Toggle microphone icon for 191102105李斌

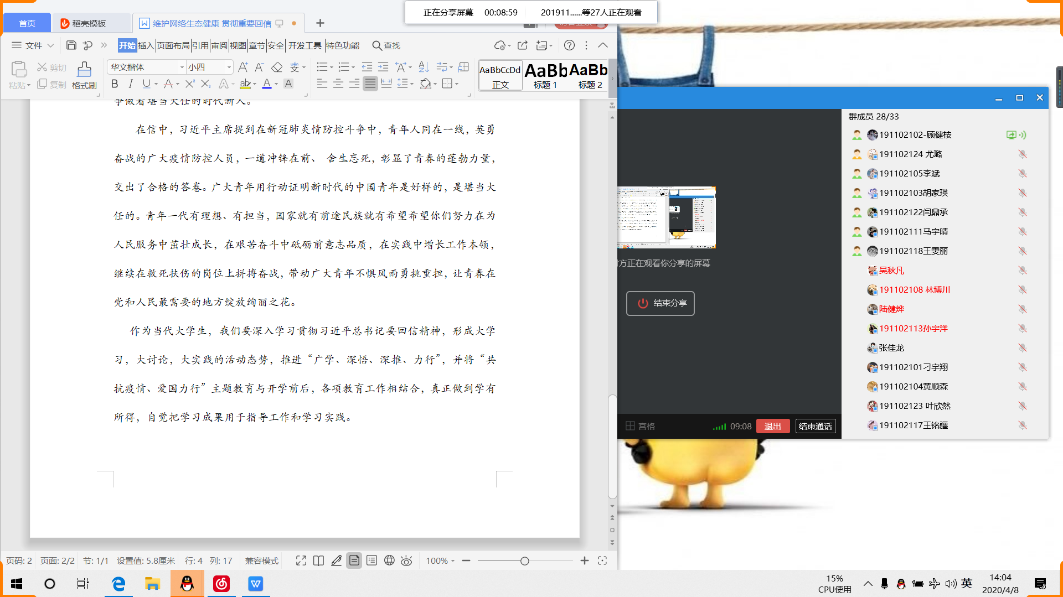pos(1022,174)
